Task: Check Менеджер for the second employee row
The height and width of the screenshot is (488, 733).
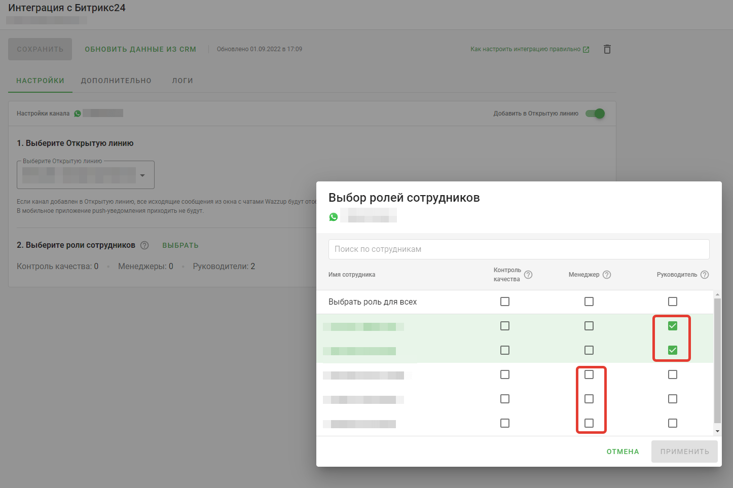Action: click(x=589, y=350)
